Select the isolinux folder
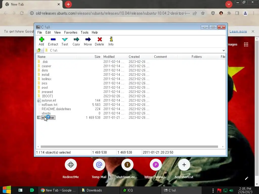Image resolution: width=259 pixels, height=194 pixels. point(47,79)
